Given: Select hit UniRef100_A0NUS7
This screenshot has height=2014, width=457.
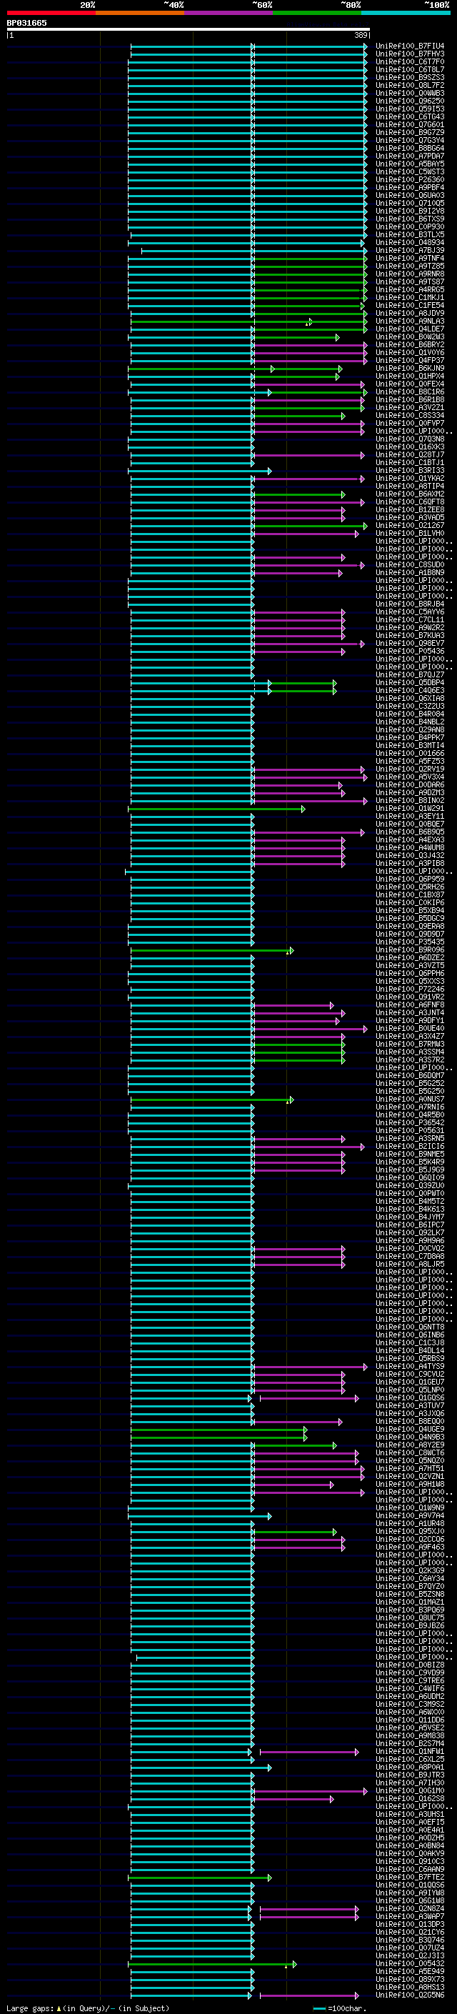Looking at the screenshot, I should 409,1100.
